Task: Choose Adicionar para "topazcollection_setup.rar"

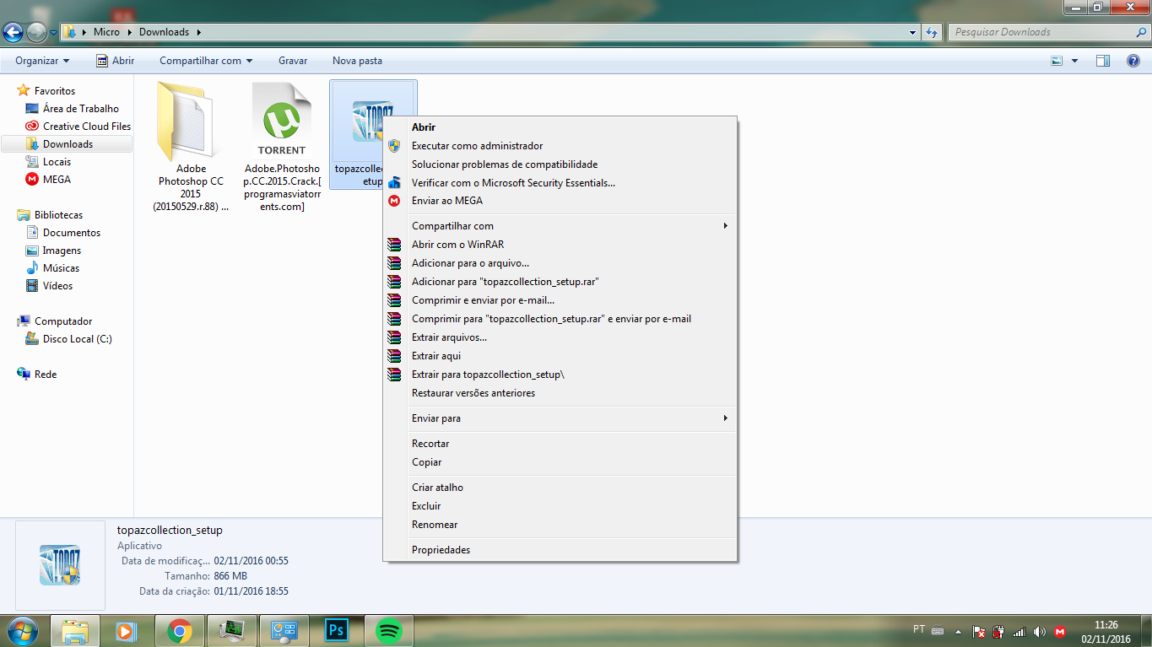Action: point(560,282)
